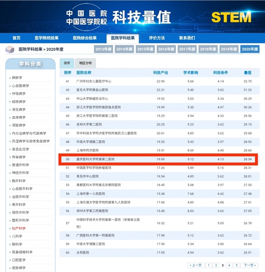Image resolution: width=265 pixels, height=272 pixels.
Task: Click the database icon beside 医院学科结果 breadcrumb
Action: pos(10,49)
